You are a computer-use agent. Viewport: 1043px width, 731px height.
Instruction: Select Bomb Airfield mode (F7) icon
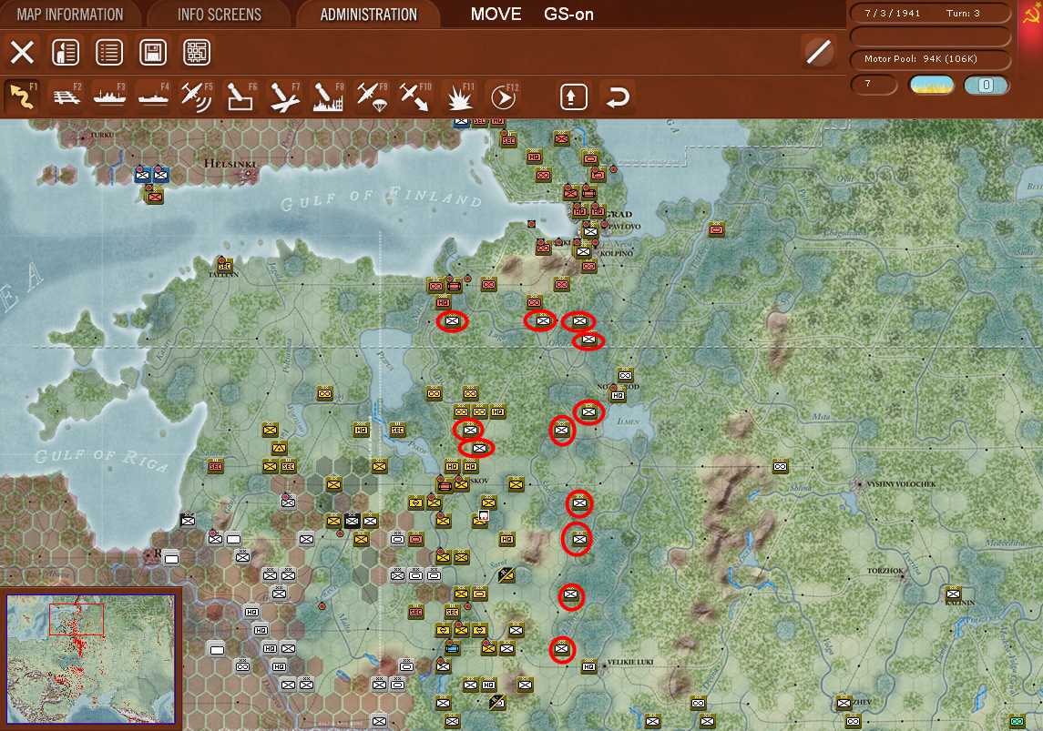pos(284,97)
